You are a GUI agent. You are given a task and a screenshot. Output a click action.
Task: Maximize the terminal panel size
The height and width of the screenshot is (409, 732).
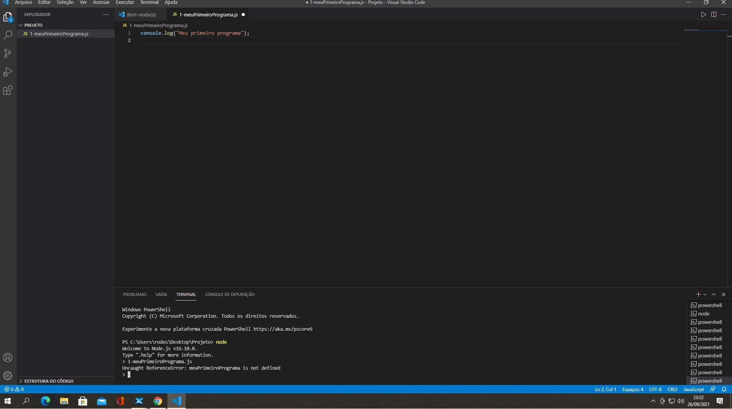pos(713,294)
